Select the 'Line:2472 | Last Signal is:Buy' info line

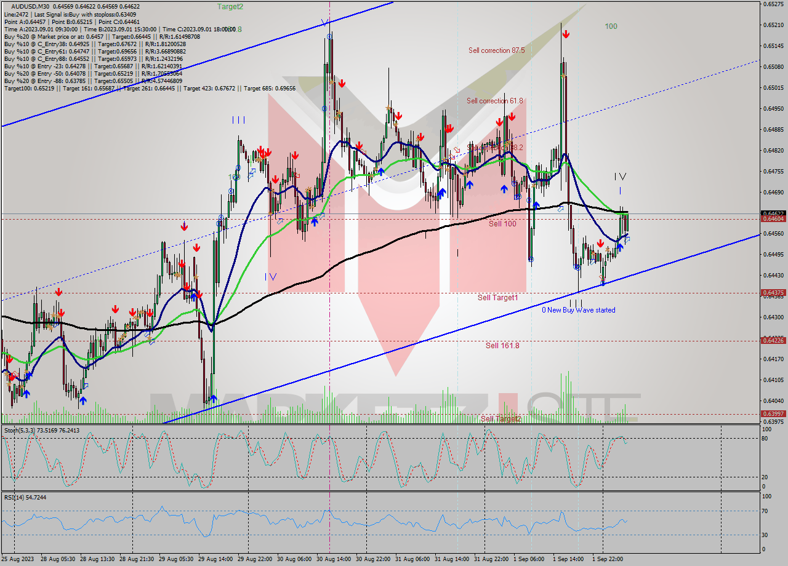coord(70,14)
